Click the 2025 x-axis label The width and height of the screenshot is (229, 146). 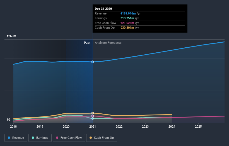click(x=198, y=126)
